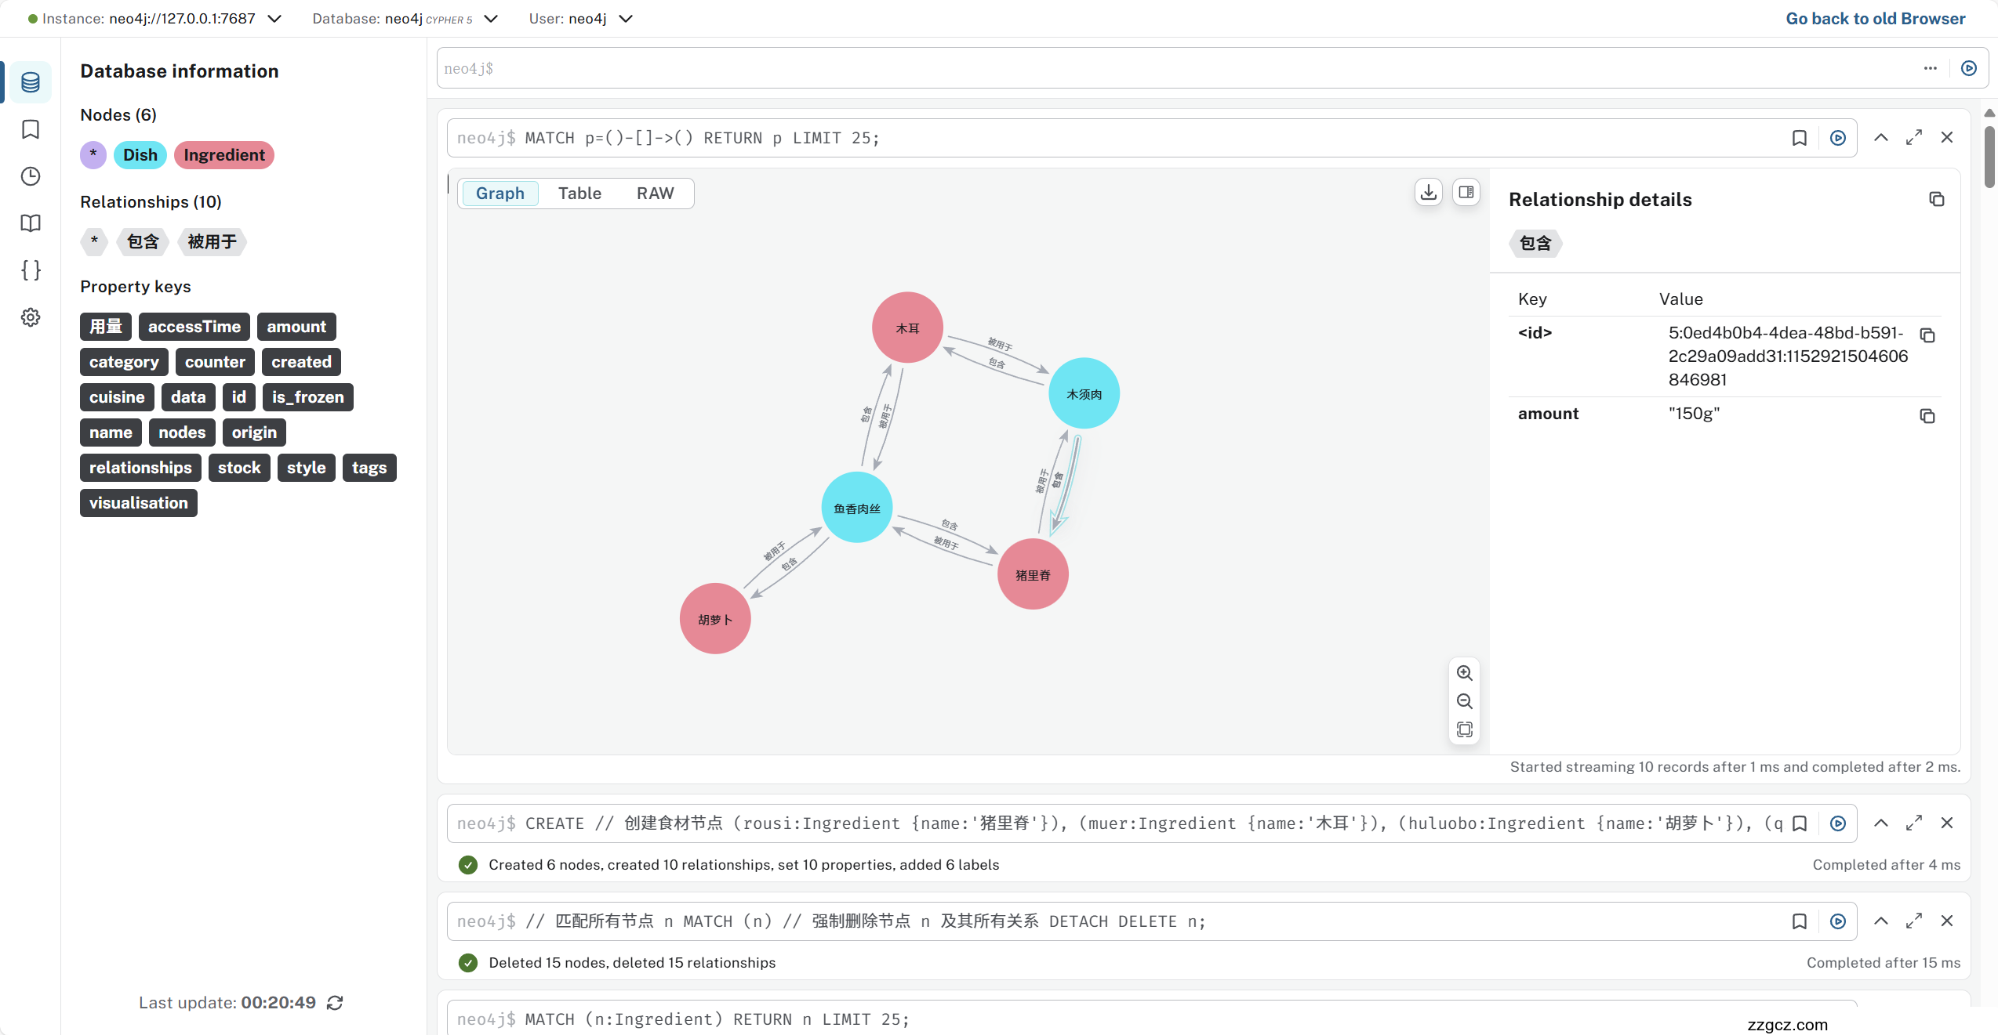The height and width of the screenshot is (1035, 1998).
Task: Copy the amount property value
Action: pos(1928,416)
